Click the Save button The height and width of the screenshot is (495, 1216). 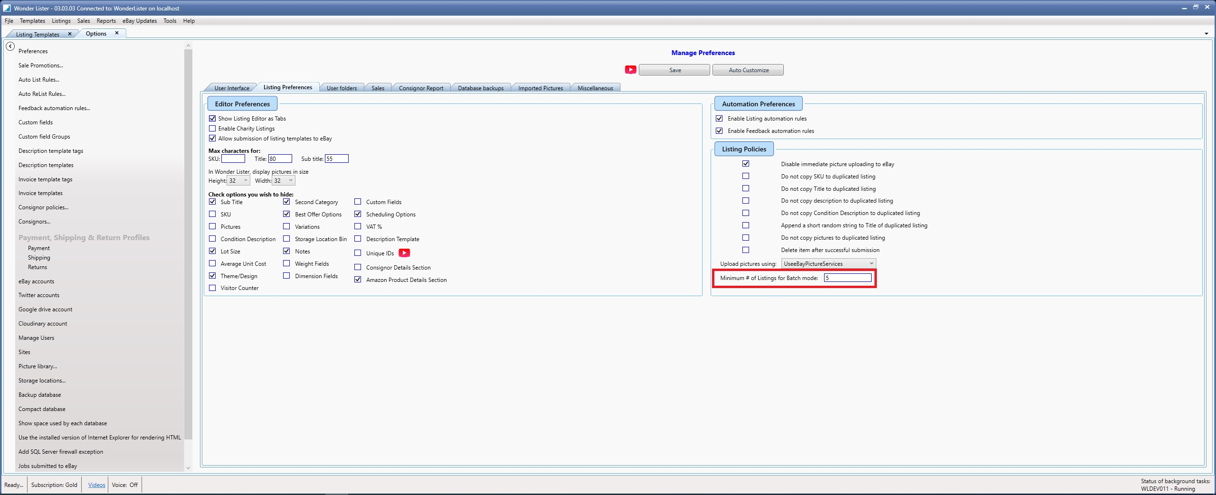click(674, 70)
